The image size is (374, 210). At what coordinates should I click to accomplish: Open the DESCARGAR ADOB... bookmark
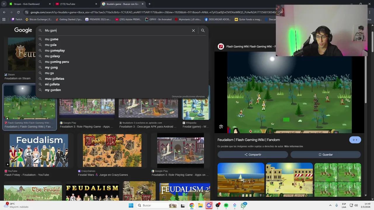click(x=218, y=20)
